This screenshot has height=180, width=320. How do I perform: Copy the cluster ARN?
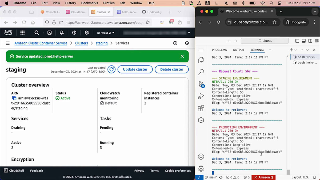click(14, 98)
